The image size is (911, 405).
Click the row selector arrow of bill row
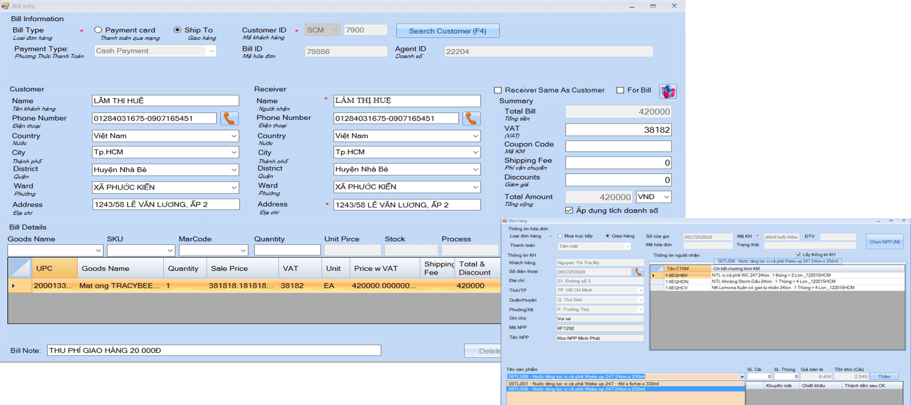pos(19,286)
